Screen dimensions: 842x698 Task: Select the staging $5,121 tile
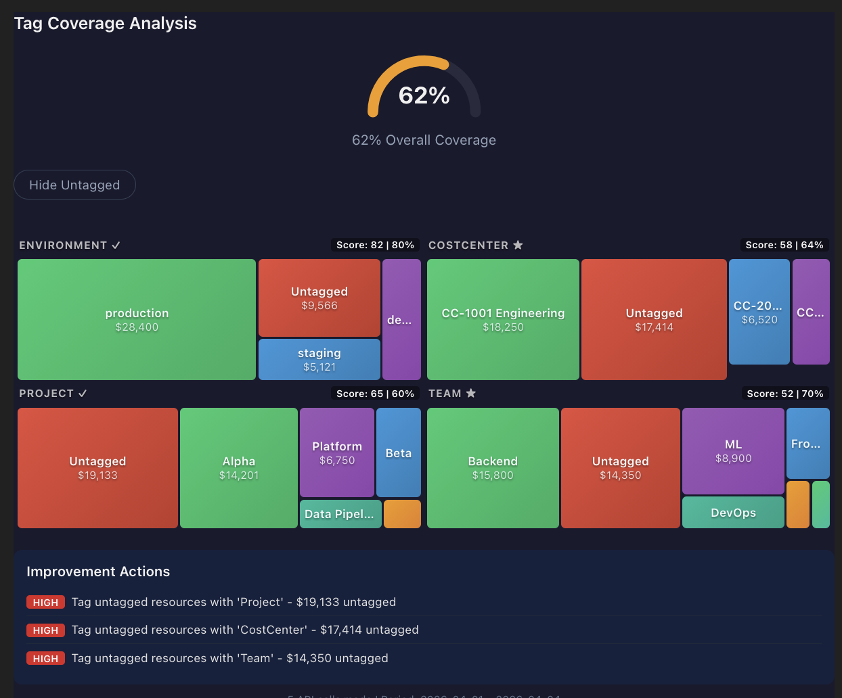[319, 360]
